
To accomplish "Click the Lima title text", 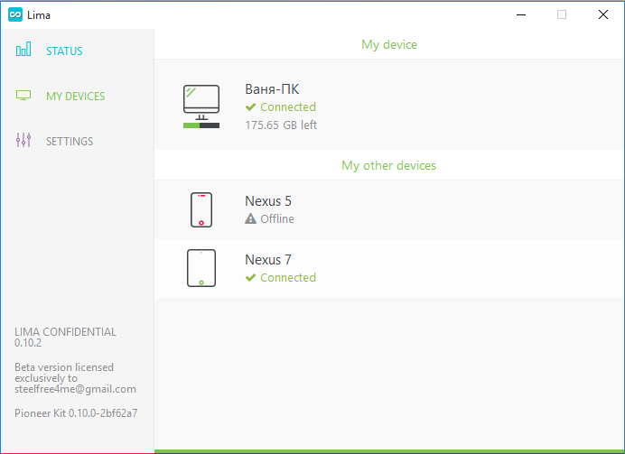I will point(39,15).
